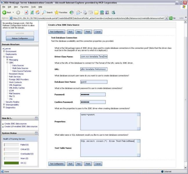Open the Deployments tree link

[11, 54]
